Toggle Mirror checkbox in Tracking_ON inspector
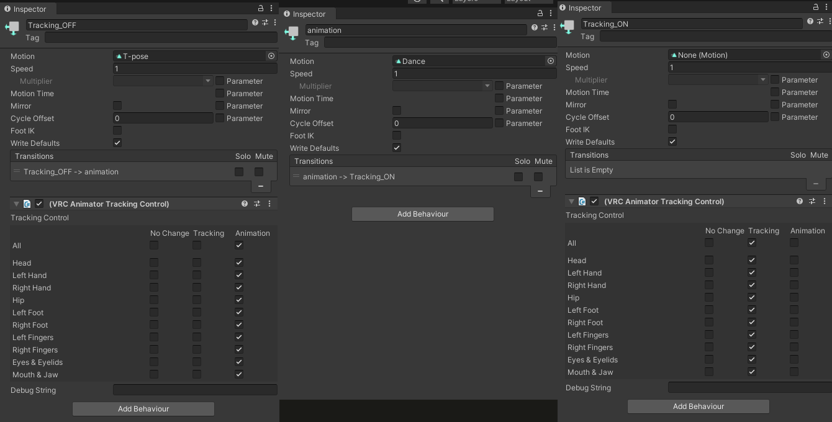Image resolution: width=832 pixels, height=422 pixels. pos(672,104)
